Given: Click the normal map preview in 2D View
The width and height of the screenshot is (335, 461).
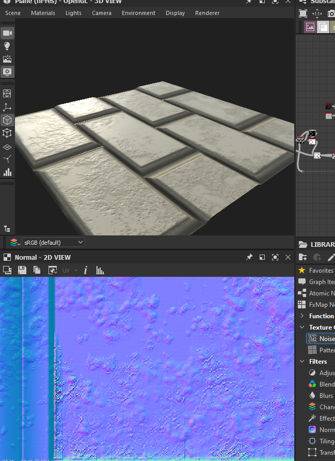Looking at the screenshot, I should click(x=147, y=368).
